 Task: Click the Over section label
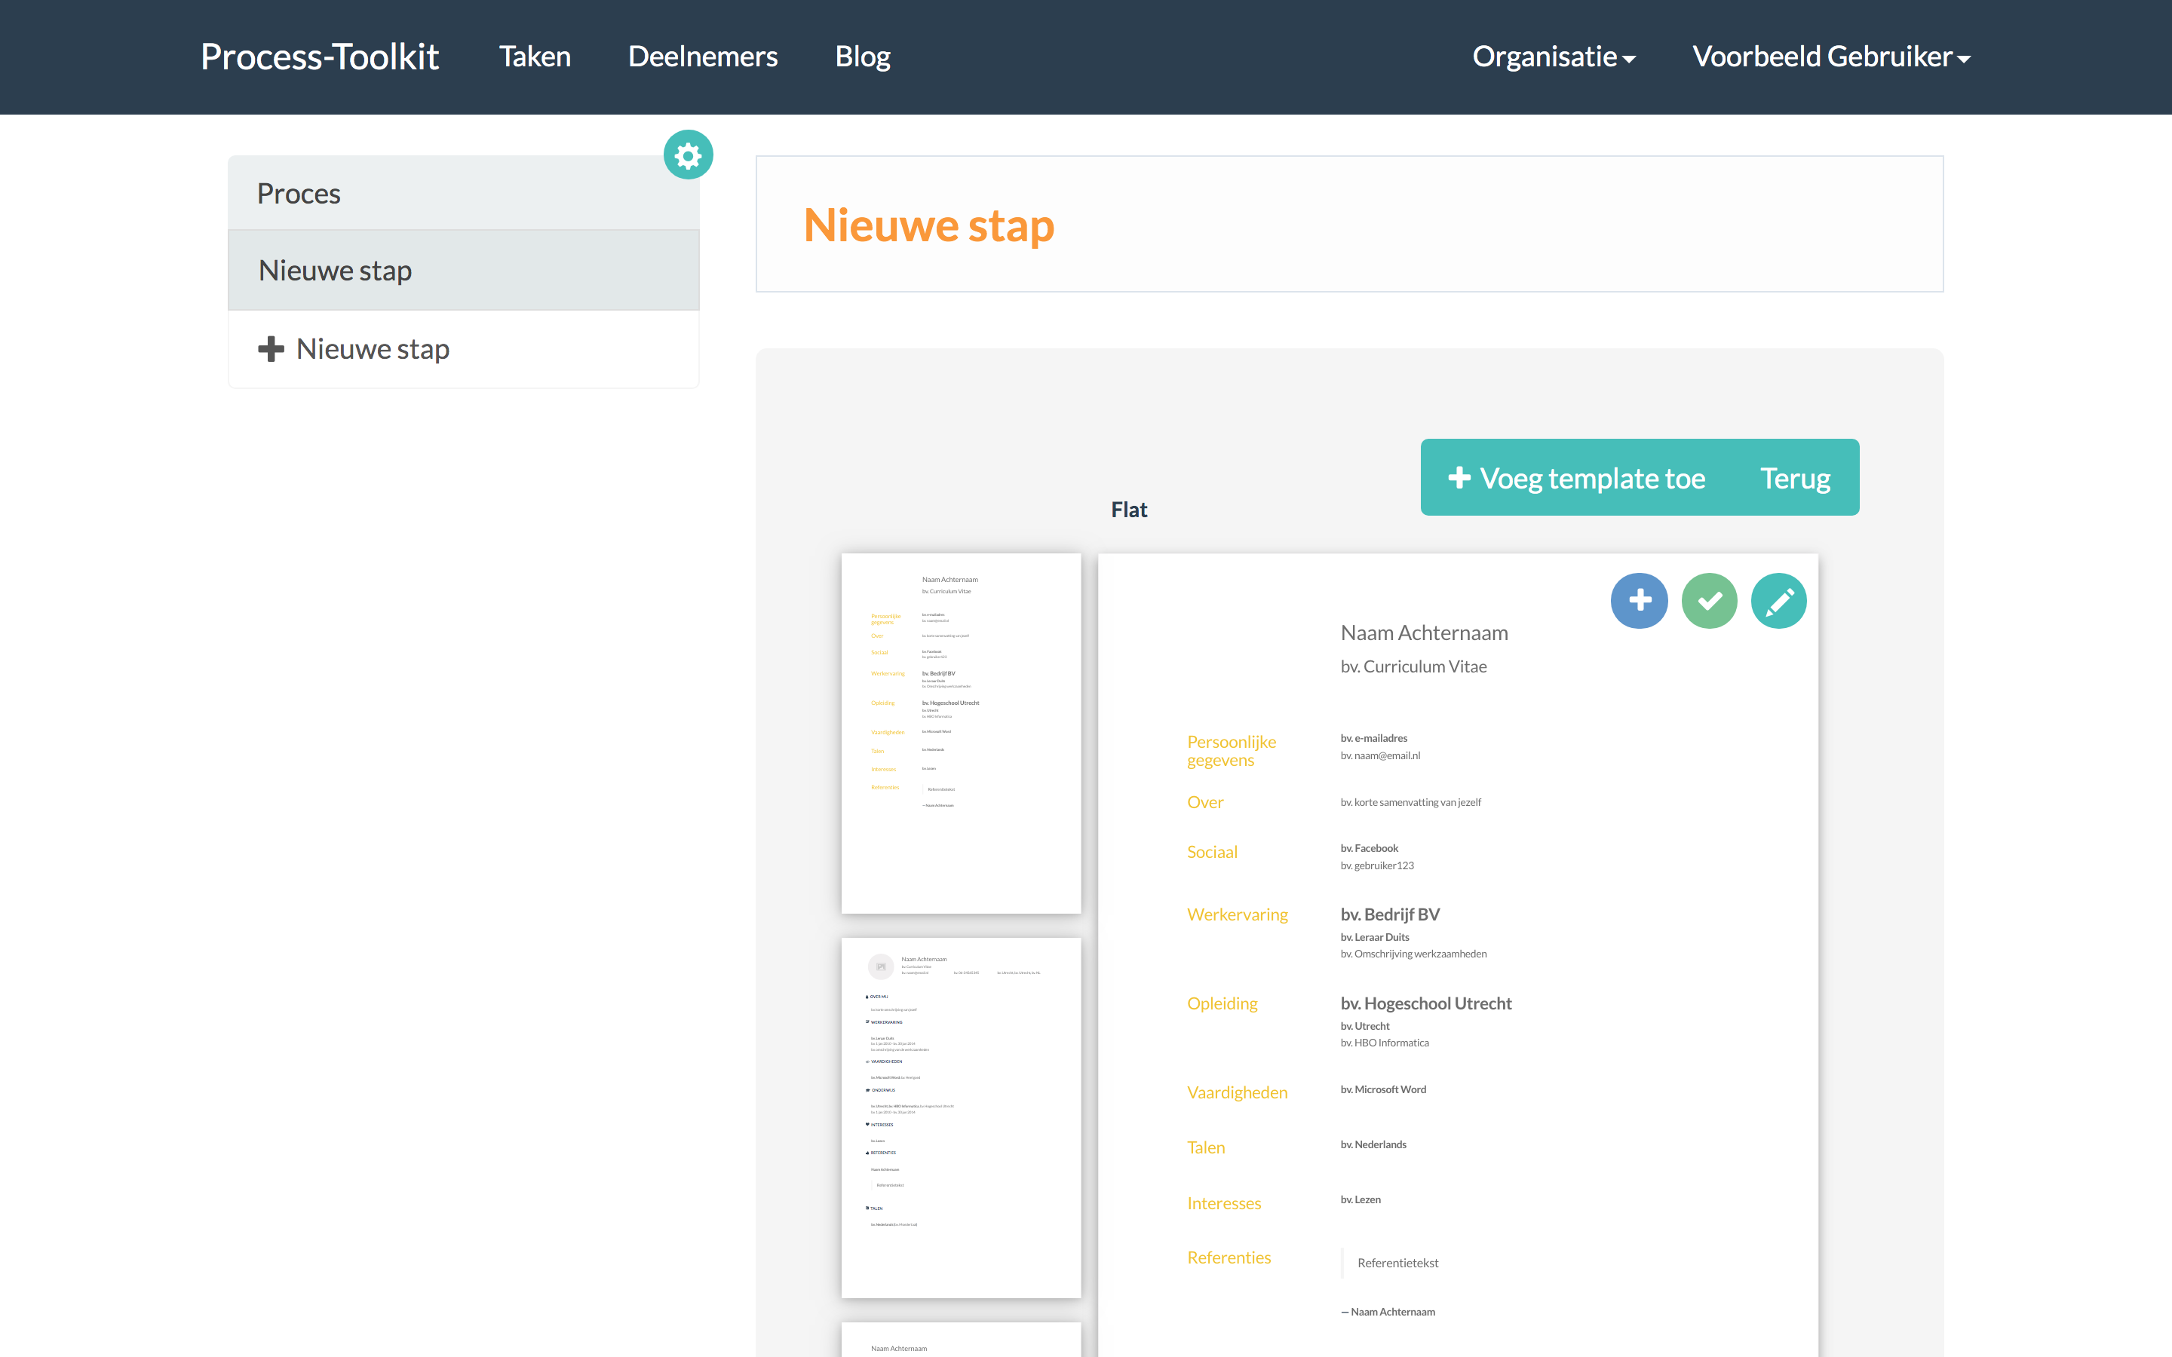(1205, 802)
